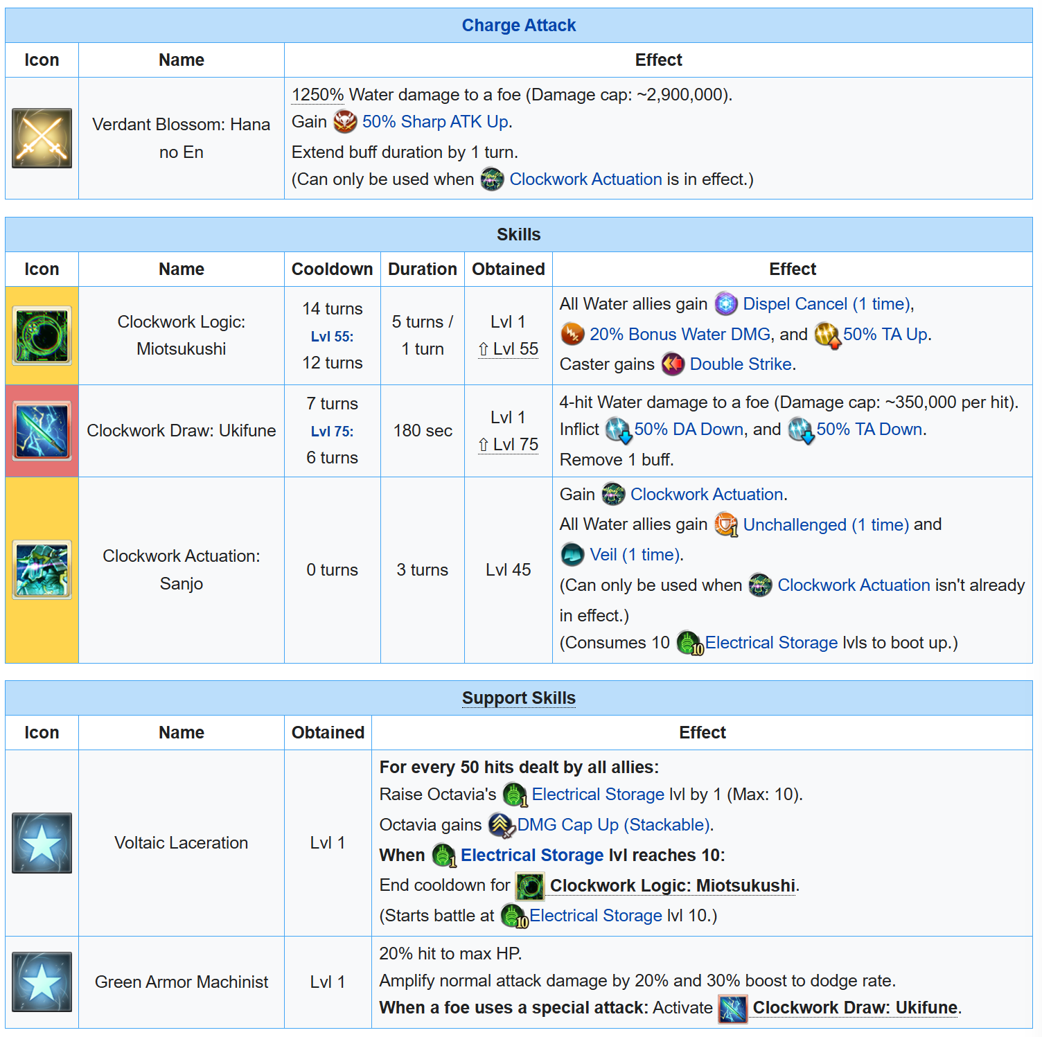Click the Double Strike status icon
The height and width of the screenshot is (1037, 1042).
tap(673, 364)
